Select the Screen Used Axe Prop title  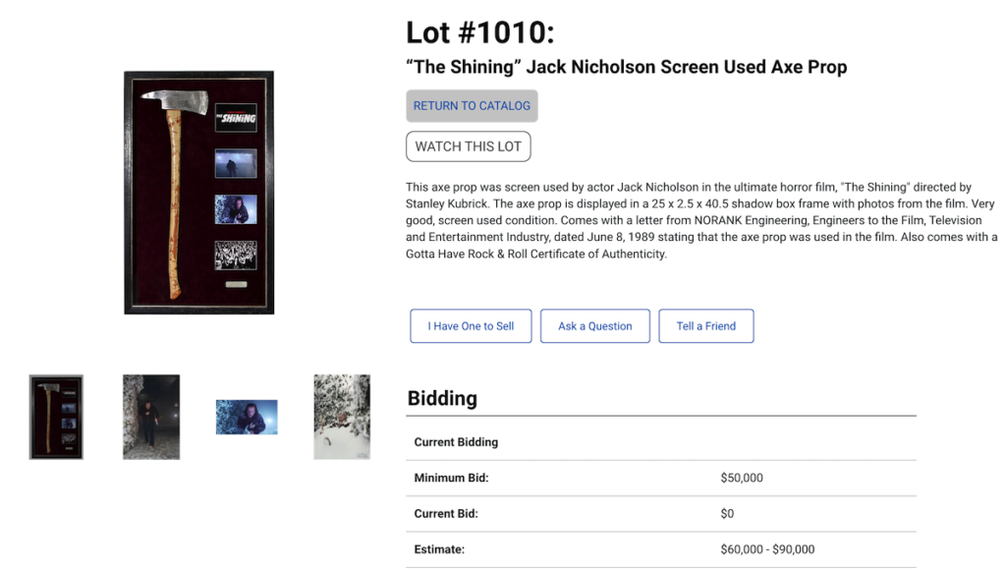pyautogui.click(x=626, y=67)
